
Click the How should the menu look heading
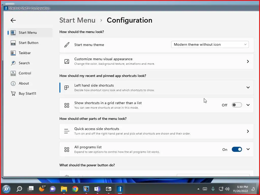click(82, 32)
